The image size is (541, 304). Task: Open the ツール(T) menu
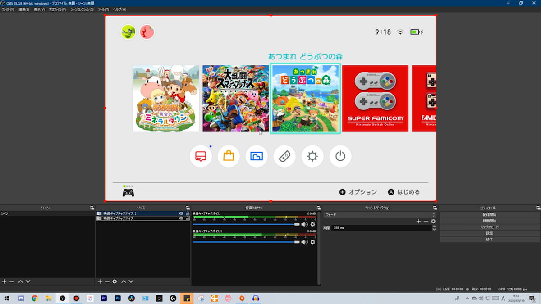103,9
